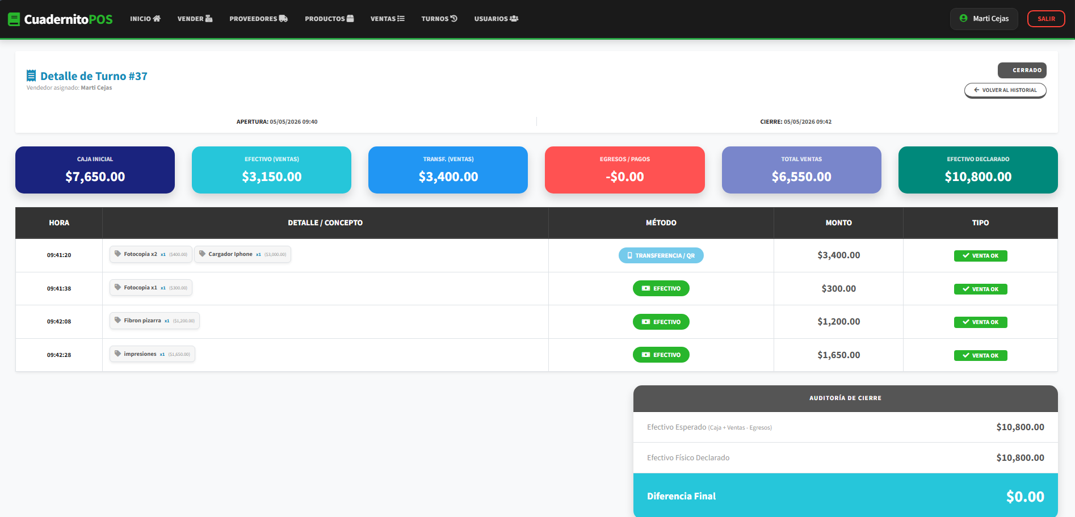This screenshot has width=1075, height=517.
Task: Click phone icon in TRANSFERENCIA / QR badge
Action: [x=629, y=255]
